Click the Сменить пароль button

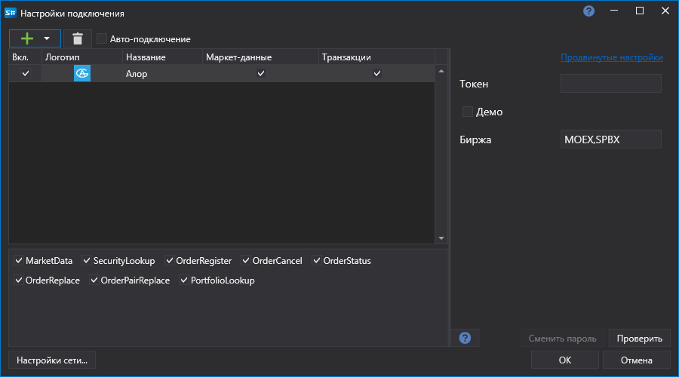pyautogui.click(x=563, y=339)
